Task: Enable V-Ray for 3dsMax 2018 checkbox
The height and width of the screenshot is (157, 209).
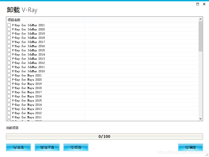Action: click(9, 38)
